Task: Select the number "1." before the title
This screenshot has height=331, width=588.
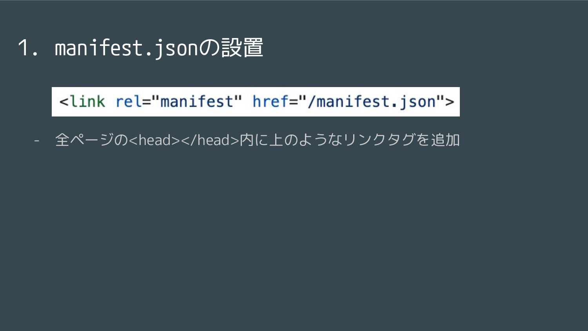Action: pyautogui.click(x=28, y=48)
